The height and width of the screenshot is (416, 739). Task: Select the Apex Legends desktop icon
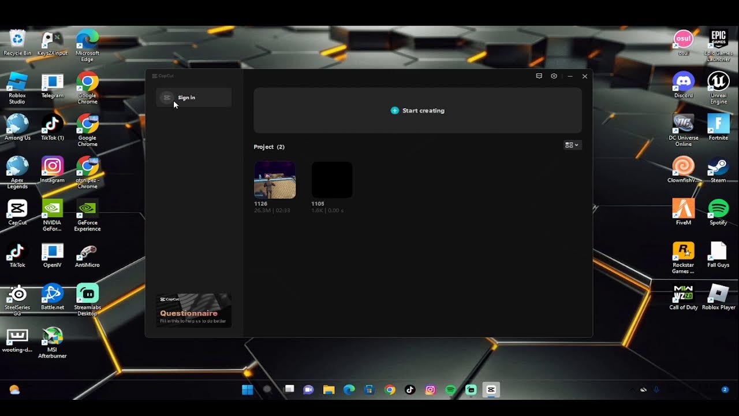[x=17, y=173]
